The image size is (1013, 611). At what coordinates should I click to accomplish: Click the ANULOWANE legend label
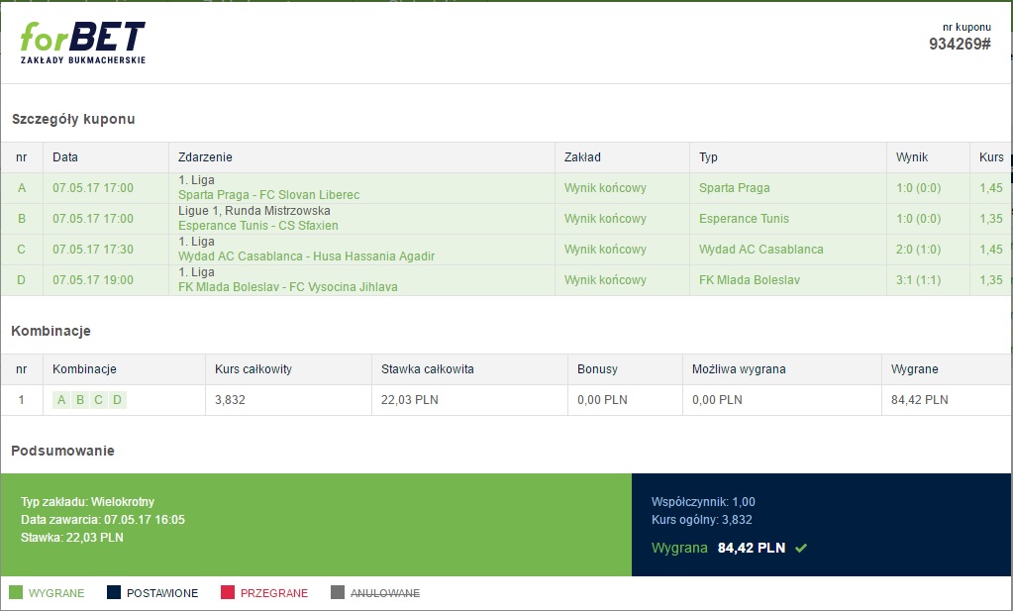click(385, 593)
